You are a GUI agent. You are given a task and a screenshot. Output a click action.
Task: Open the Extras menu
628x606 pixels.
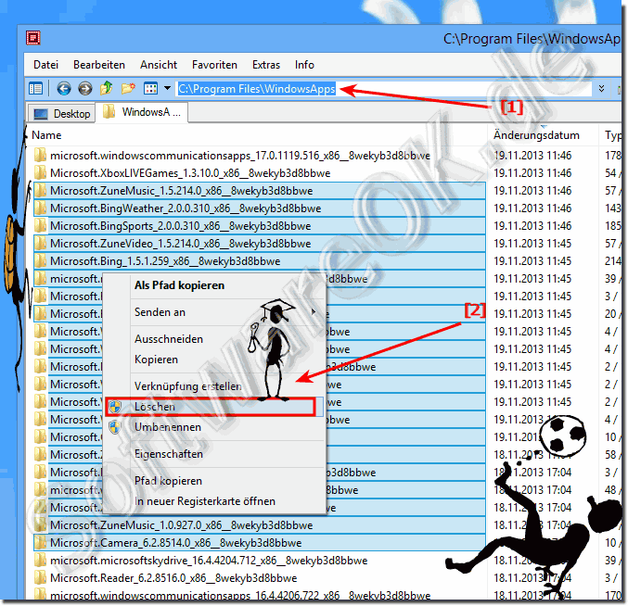click(x=266, y=65)
